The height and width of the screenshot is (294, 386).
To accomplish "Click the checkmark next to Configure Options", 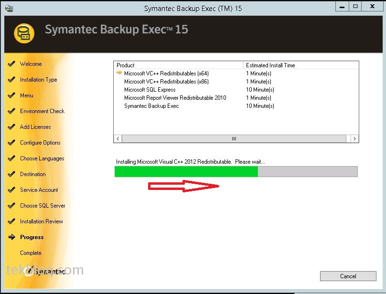I will coord(11,142).
